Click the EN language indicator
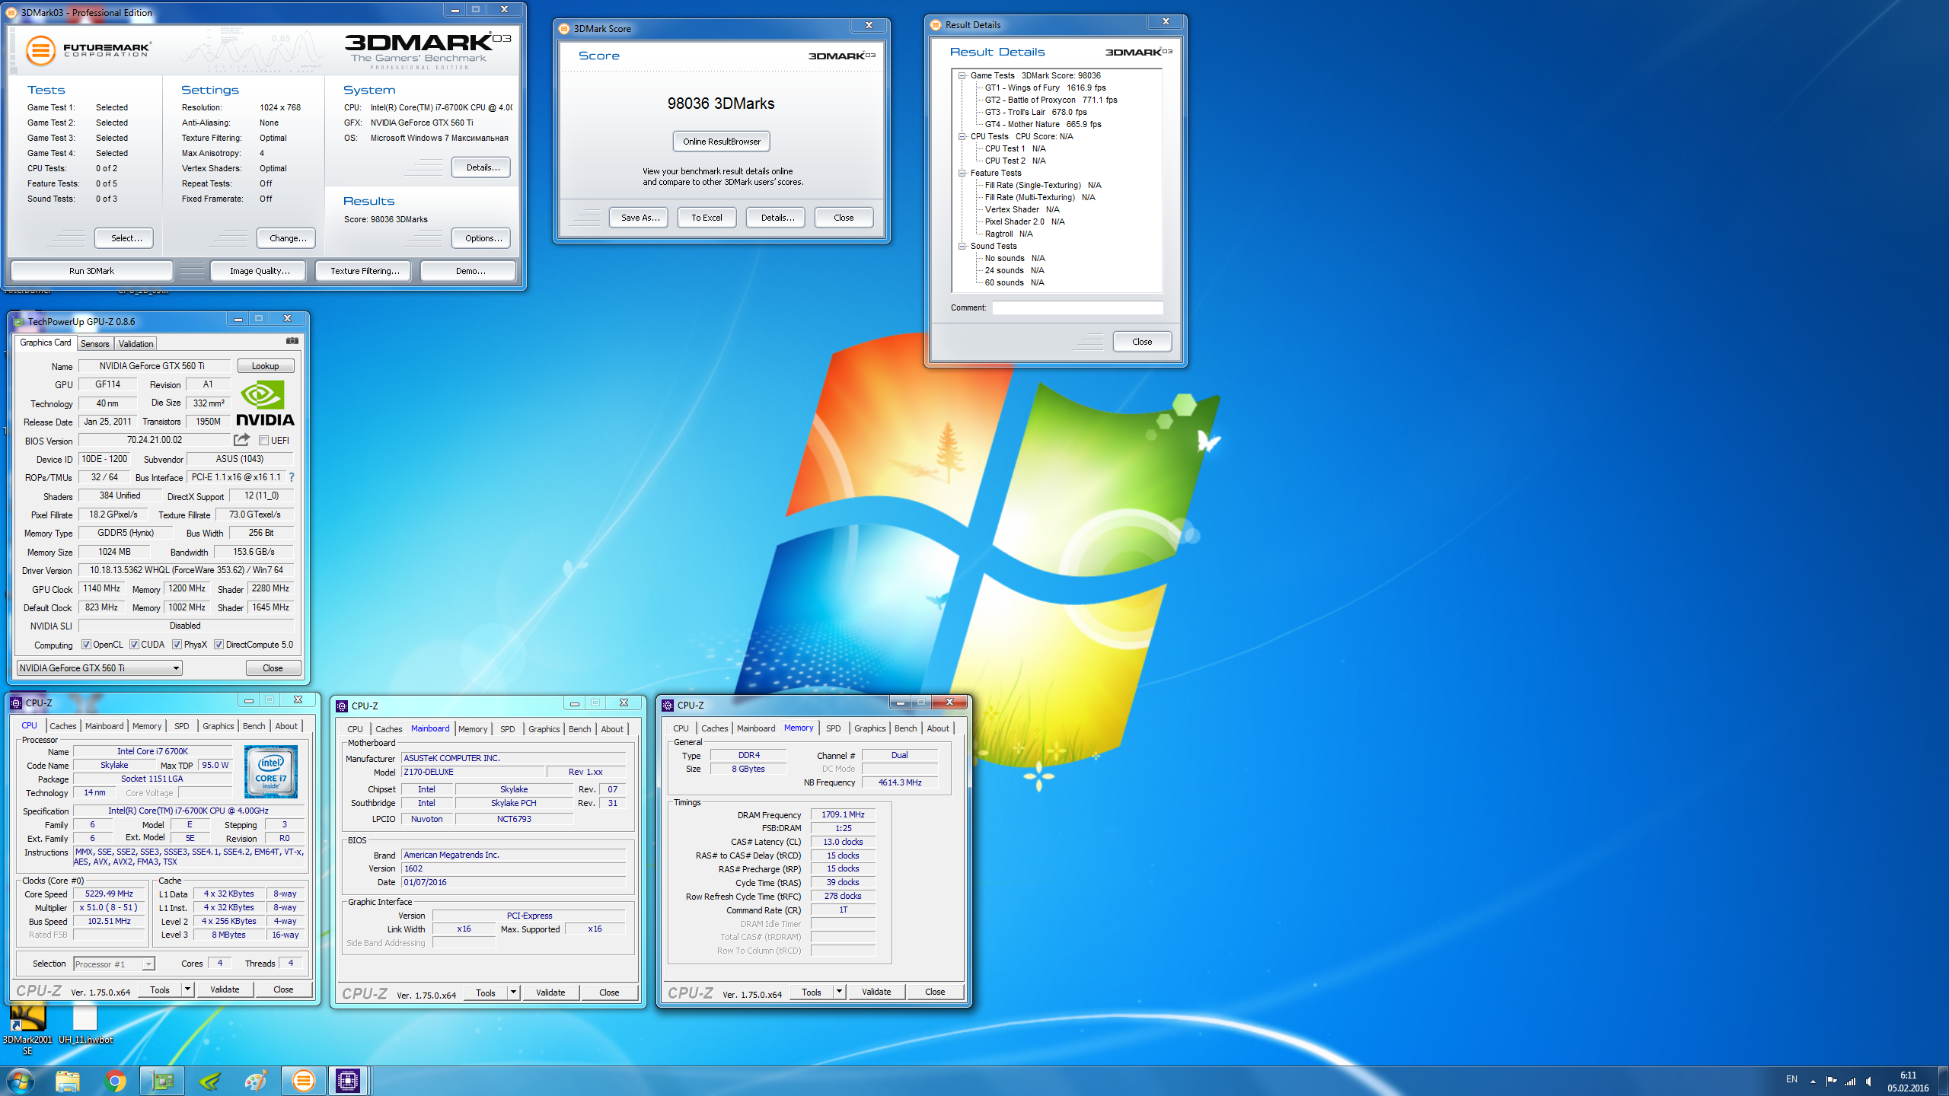Image resolution: width=1949 pixels, height=1096 pixels. [x=1791, y=1079]
